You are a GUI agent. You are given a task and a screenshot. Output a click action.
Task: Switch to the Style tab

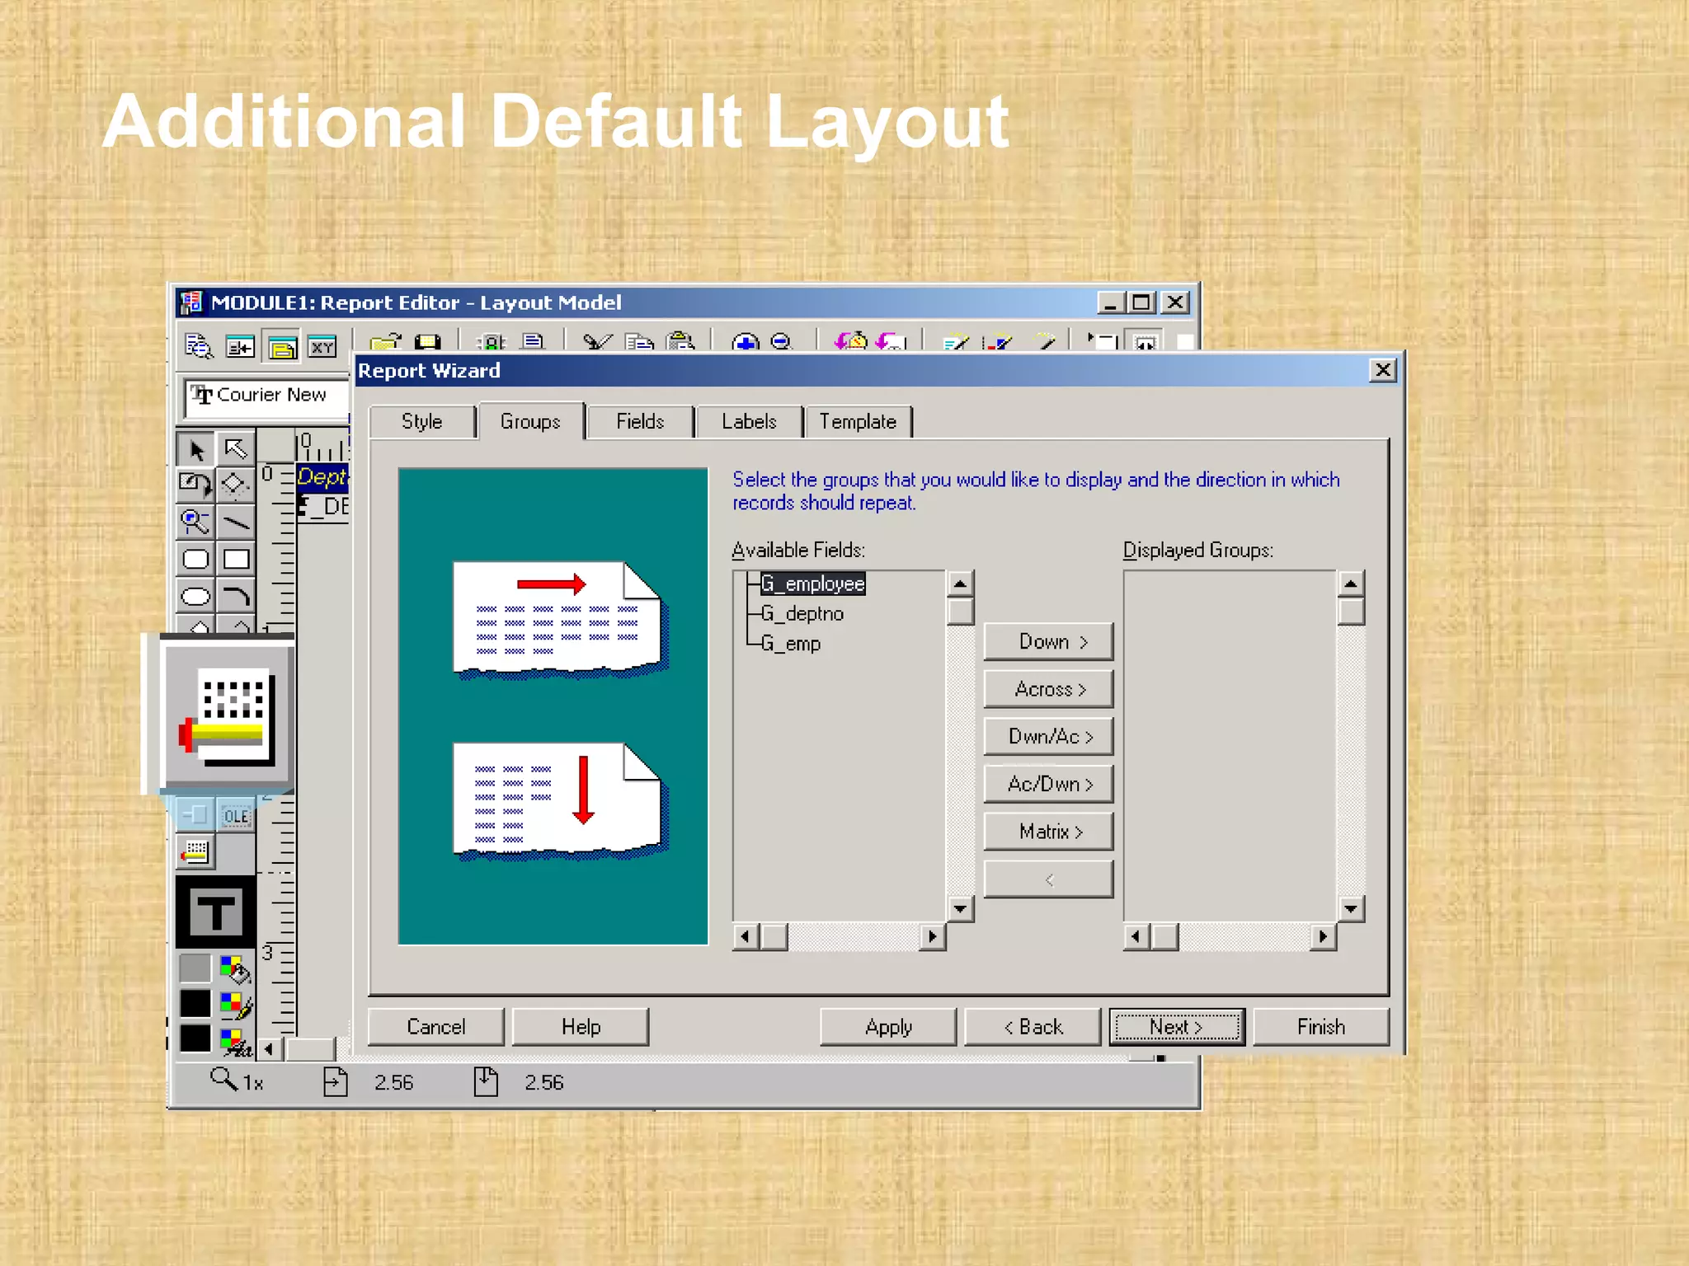click(422, 421)
